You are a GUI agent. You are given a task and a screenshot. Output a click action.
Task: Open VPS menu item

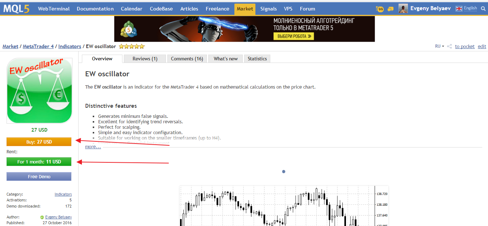(x=288, y=9)
